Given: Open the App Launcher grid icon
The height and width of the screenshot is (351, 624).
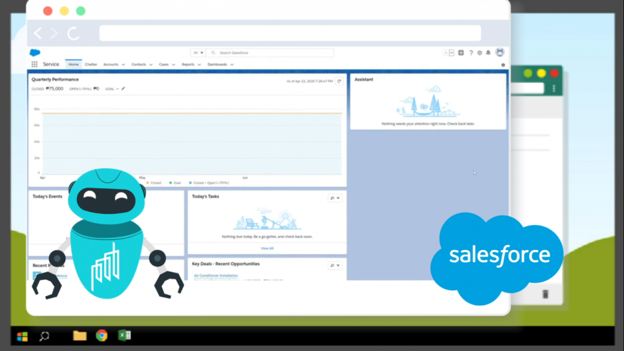Looking at the screenshot, I should tap(35, 64).
